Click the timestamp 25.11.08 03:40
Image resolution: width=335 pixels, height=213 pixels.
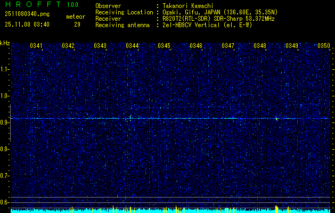click(x=27, y=24)
